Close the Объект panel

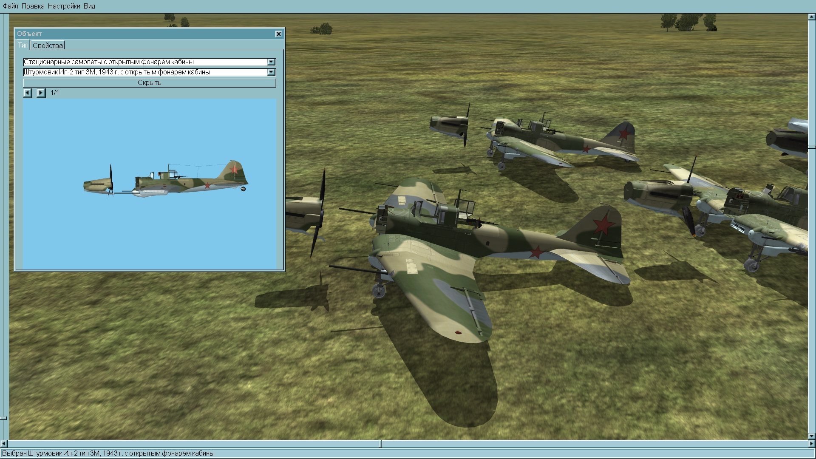[278, 34]
